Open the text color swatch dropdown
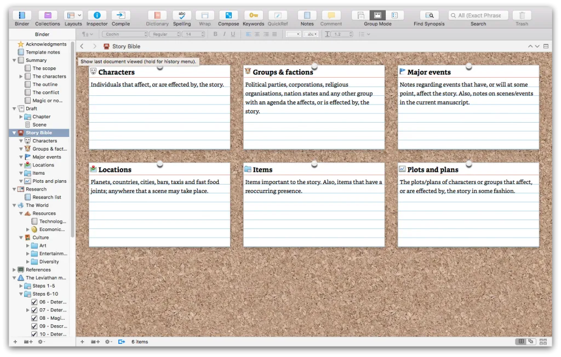The image size is (561, 357). click(x=293, y=34)
